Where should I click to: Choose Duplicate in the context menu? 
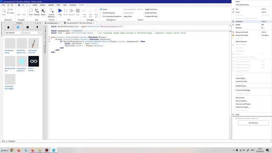(x=252, y=22)
